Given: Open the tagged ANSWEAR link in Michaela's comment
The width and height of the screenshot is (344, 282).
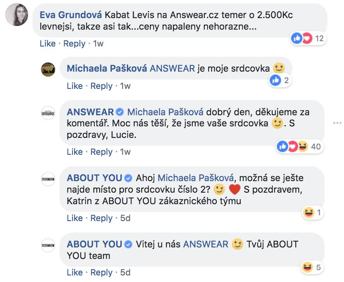Looking at the screenshot, I should pyautogui.click(x=172, y=68).
